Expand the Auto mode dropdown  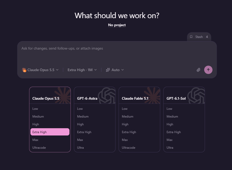click(115, 70)
